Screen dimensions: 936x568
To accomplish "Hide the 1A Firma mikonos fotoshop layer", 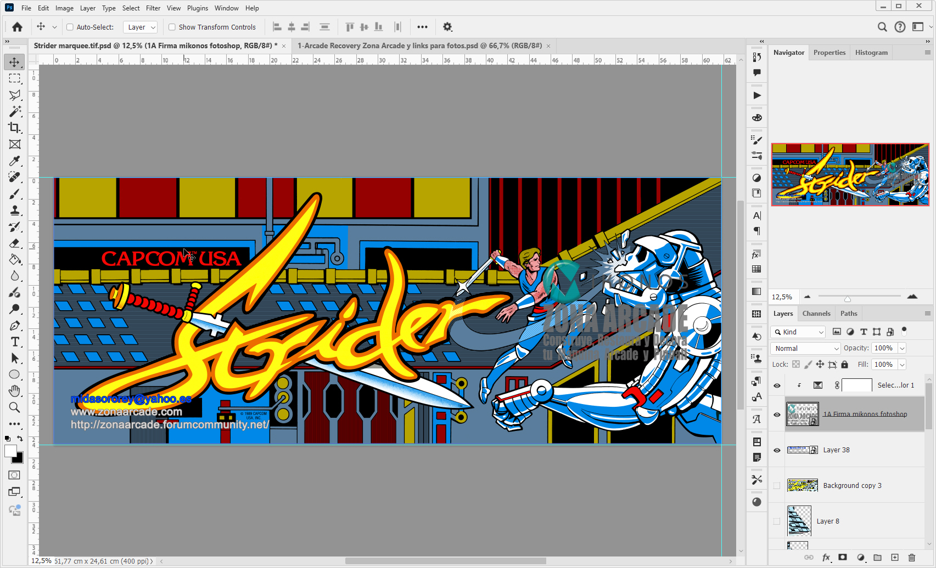I will tap(776, 414).
